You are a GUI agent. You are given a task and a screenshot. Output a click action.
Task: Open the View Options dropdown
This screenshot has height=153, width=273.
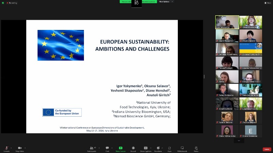point(166,2)
